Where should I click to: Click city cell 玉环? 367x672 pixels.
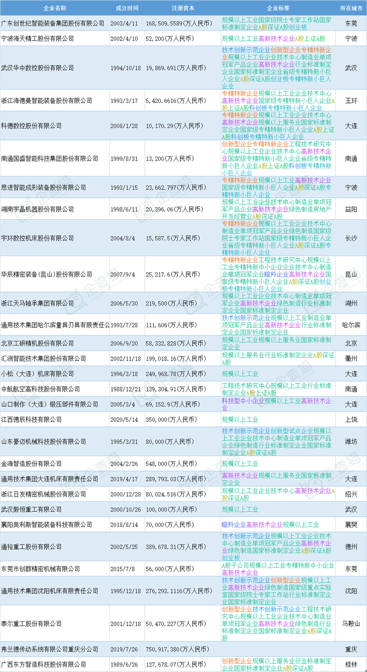(x=351, y=101)
